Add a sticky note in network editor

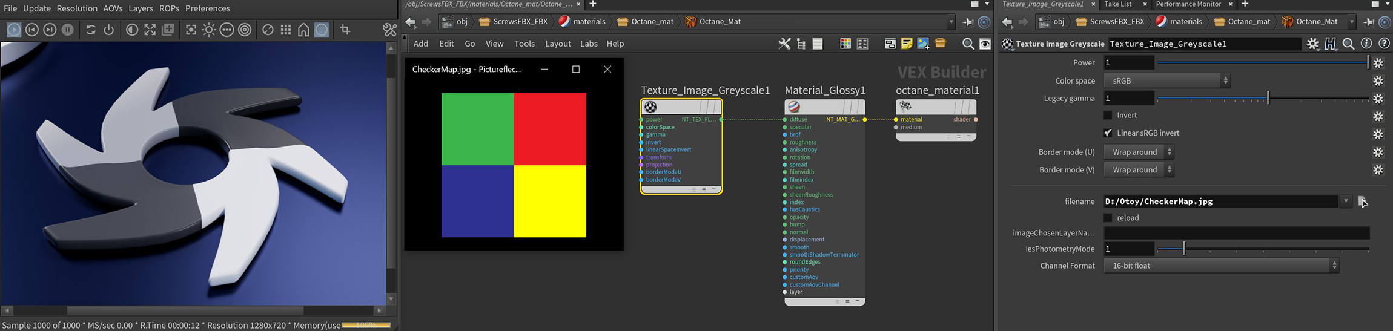907,44
